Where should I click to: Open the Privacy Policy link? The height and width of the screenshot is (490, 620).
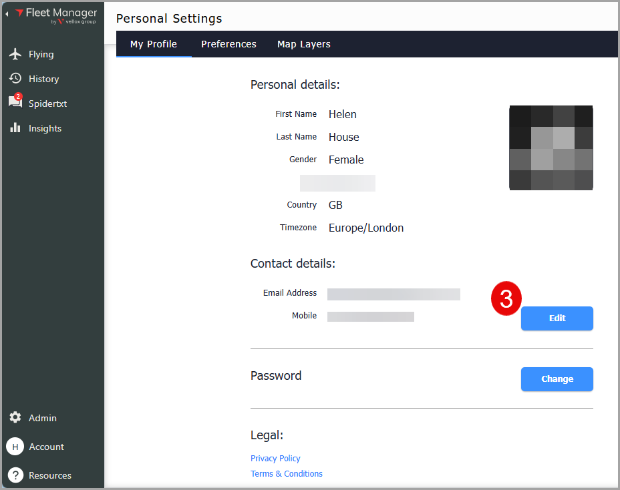[x=275, y=459]
